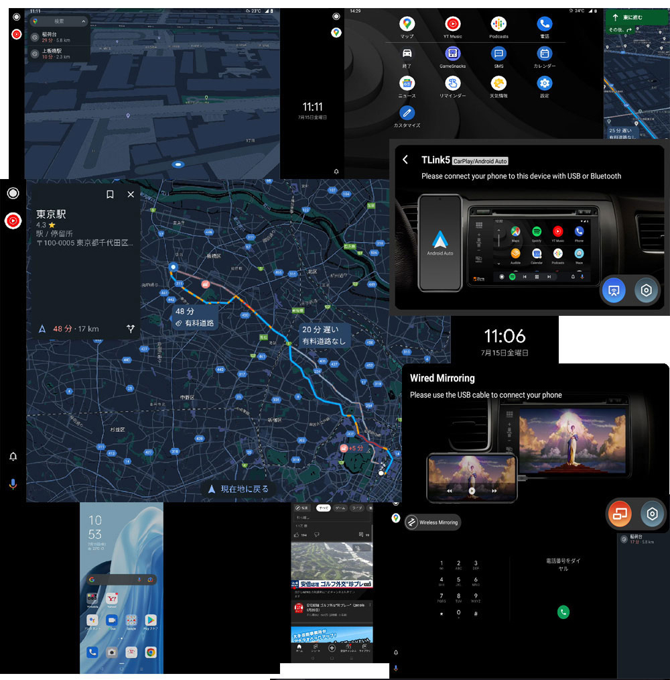Tap the 検索 search field
670x680 pixels.
click(x=59, y=21)
